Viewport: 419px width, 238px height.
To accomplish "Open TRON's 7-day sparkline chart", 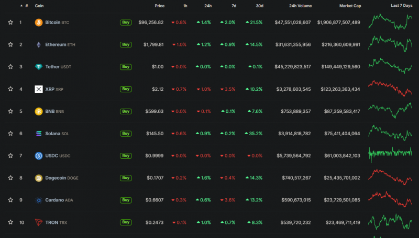I will coord(390,222).
